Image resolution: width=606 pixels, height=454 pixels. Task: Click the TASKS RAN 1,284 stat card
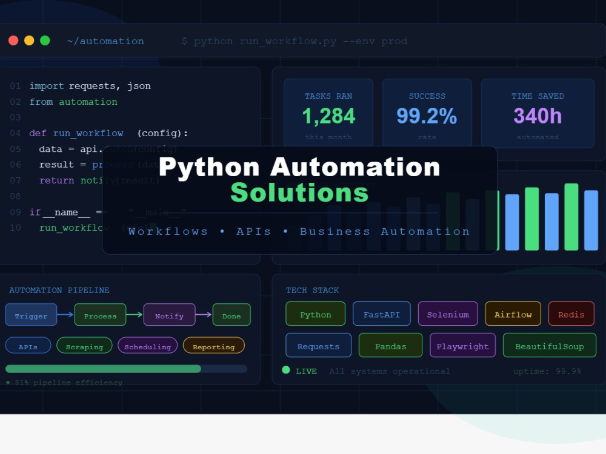tap(328, 113)
